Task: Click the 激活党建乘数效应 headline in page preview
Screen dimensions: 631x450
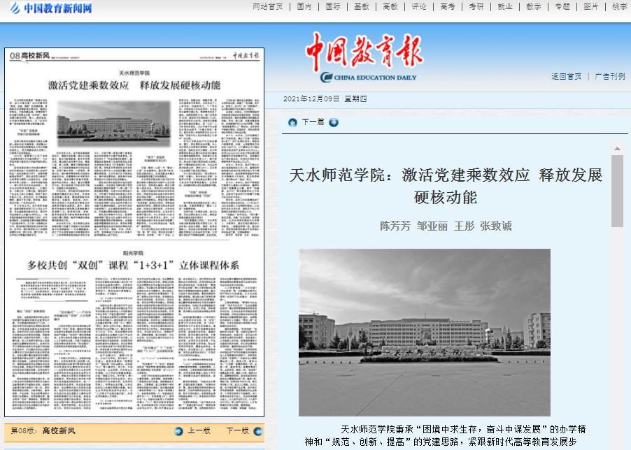Action: click(134, 85)
